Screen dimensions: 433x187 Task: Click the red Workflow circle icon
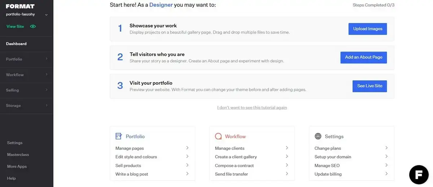(x=218, y=136)
